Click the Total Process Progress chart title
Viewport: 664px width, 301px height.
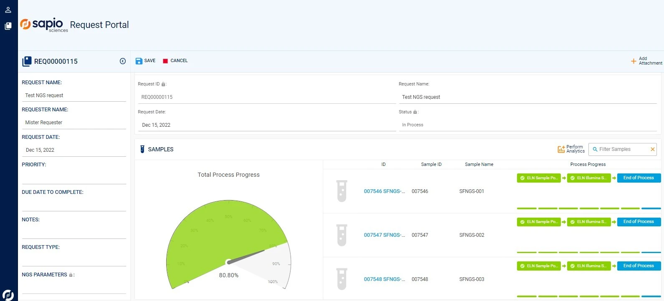pos(228,175)
